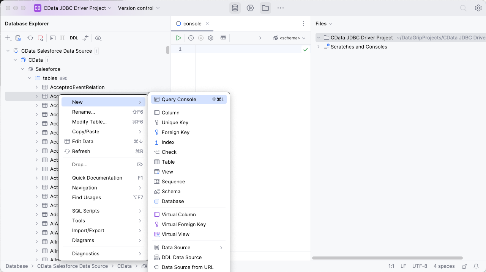Select Modify Table... in the context menu

click(89, 122)
